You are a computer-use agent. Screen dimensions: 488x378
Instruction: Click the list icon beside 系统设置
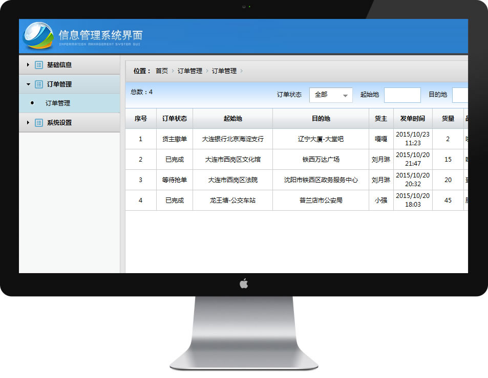39,123
